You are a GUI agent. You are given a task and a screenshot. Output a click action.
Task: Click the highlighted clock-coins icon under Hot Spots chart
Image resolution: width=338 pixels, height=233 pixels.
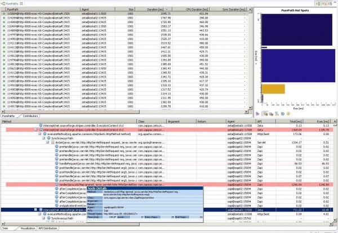point(265,114)
